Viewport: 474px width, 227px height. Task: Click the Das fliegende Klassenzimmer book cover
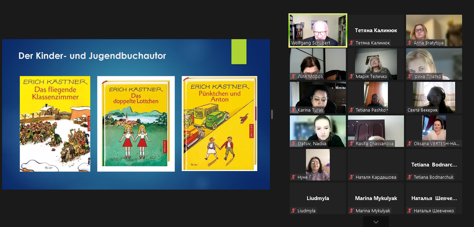coord(55,124)
